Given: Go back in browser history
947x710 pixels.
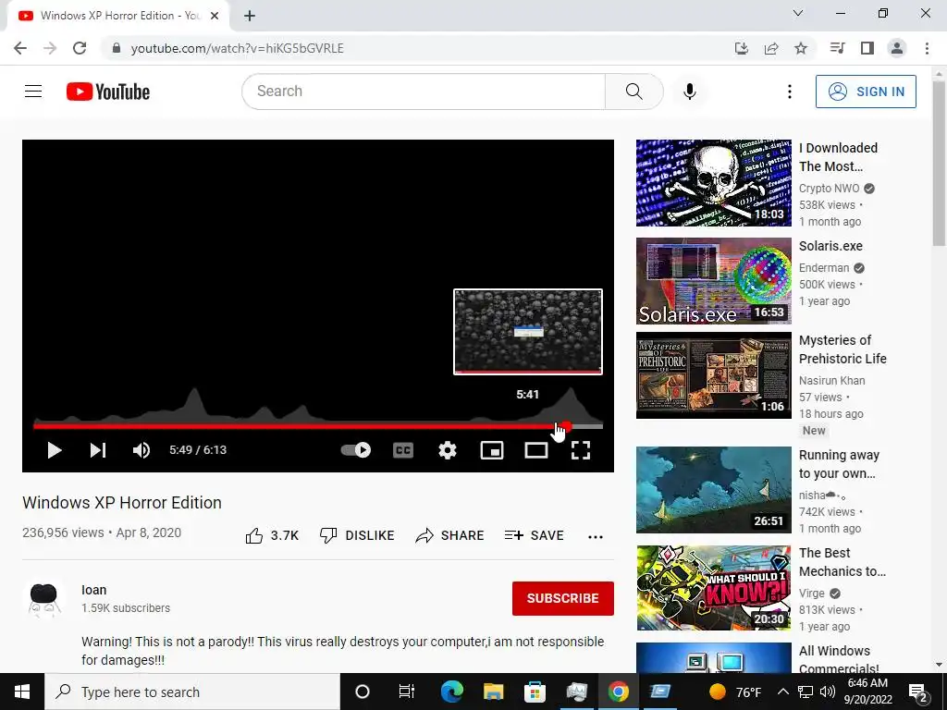Looking at the screenshot, I should 20,48.
